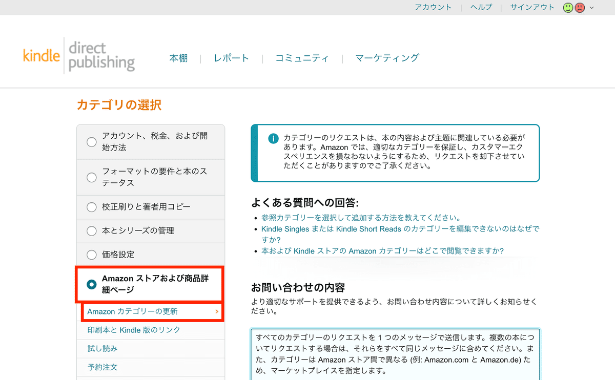Open the ヘルプ link in top bar
Image resolution: width=615 pixels, height=380 pixels.
click(x=481, y=7)
